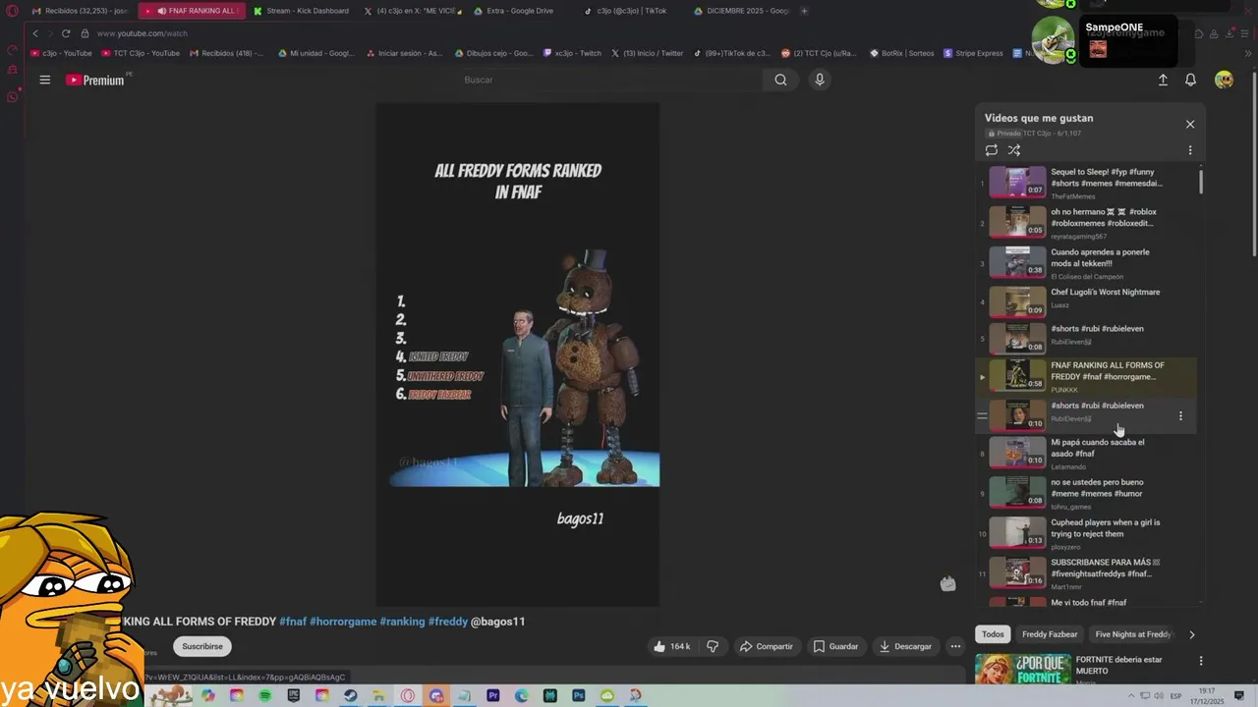The width and height of the screenshot is (1258, 707).
Task: Click the #horrorgame hashtag
Action: click(x=343, y=622)
